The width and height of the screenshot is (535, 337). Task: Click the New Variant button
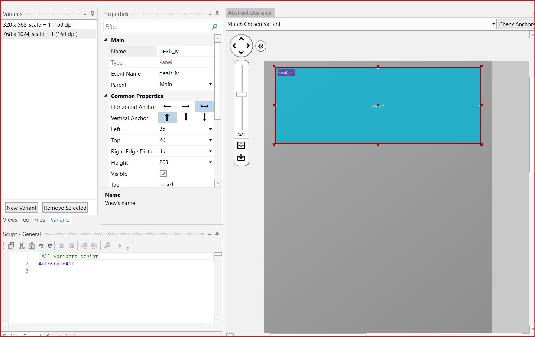click(x=22, y=208)
